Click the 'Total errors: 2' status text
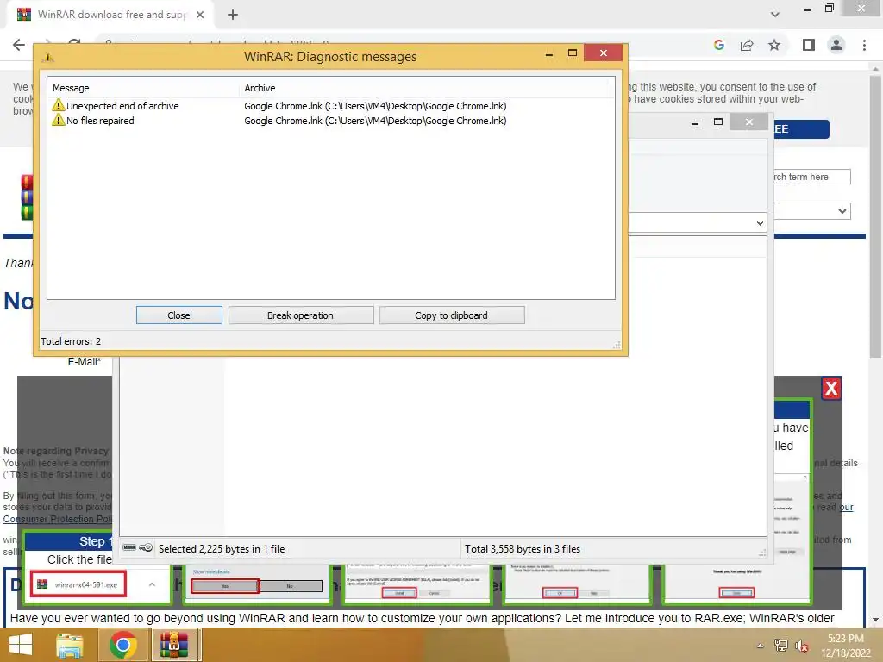This screenshot has width=883, height=662. 71,341
